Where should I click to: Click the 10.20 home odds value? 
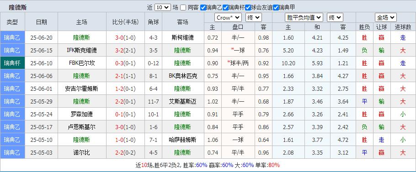tap(288, 63)
